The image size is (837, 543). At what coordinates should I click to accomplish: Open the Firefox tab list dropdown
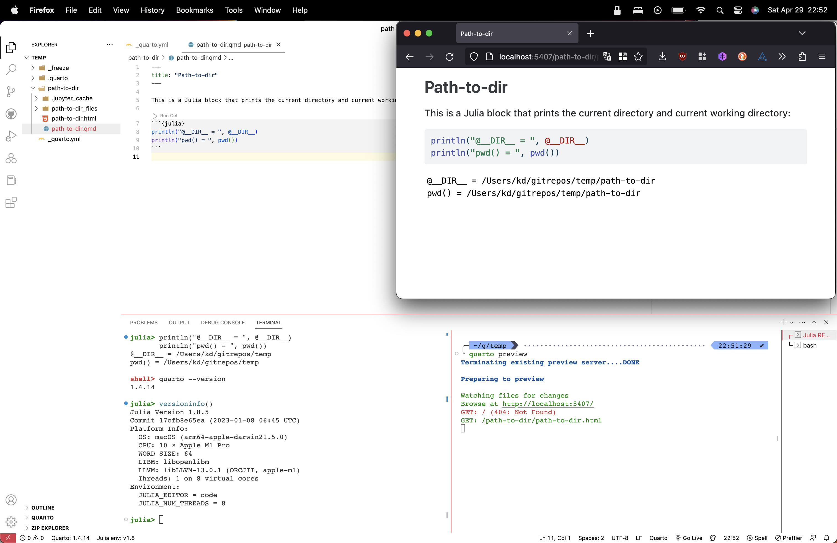coord(802,33)
